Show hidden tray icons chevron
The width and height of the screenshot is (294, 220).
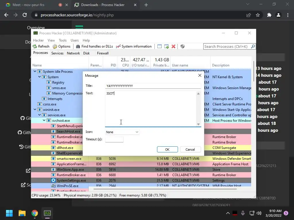228,213
